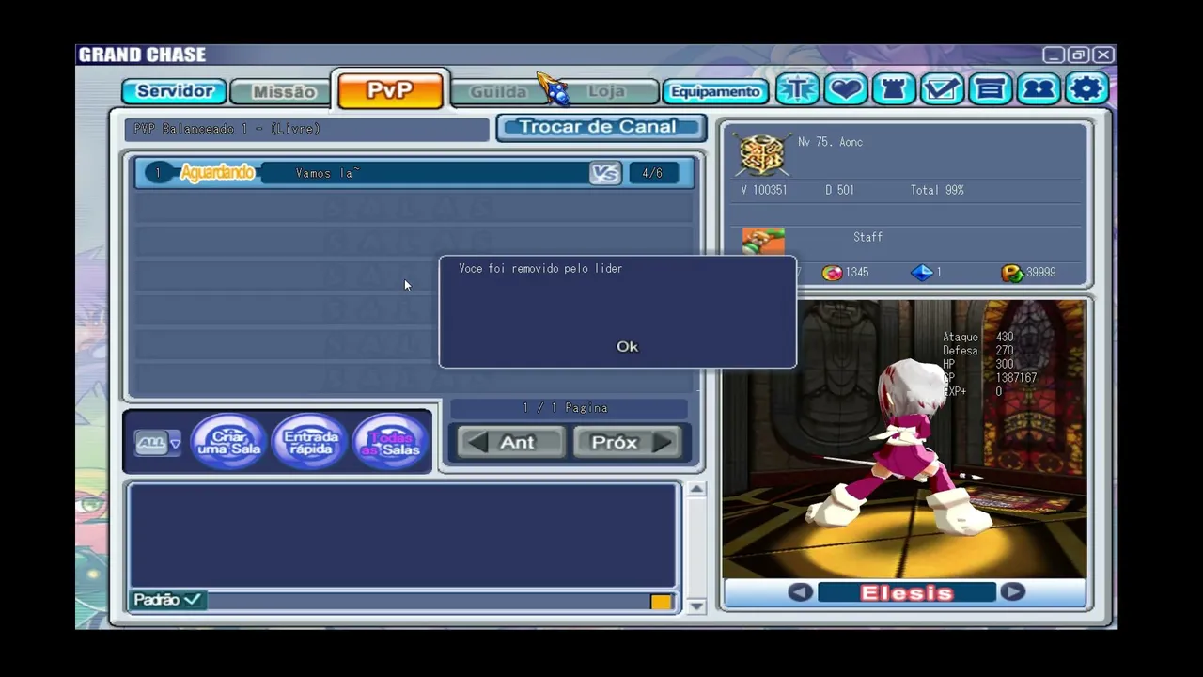Switch to the Missão tab
The height and width of the screenshot is (677, 1203).
pyautogui.click(x=283, y=92)
